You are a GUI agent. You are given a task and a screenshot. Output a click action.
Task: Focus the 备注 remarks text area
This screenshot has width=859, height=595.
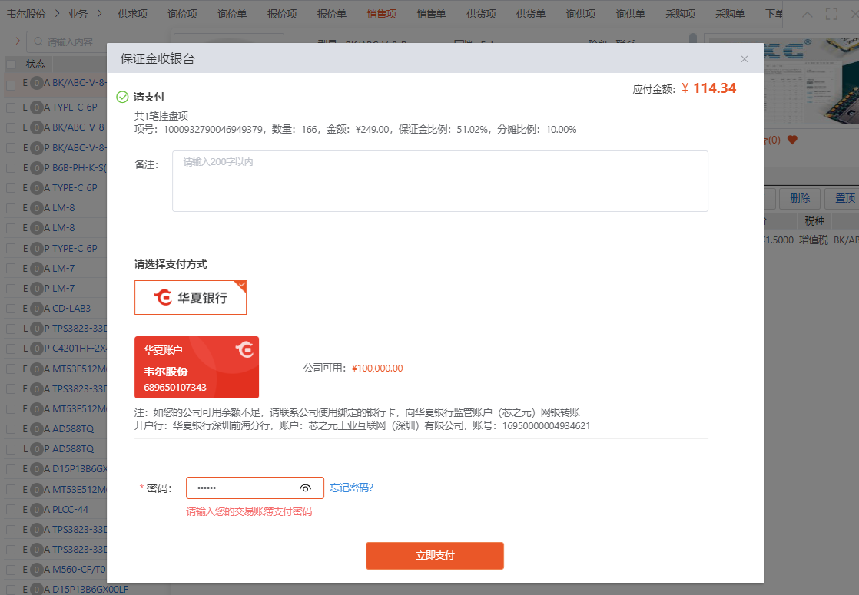tap(439, 181)
